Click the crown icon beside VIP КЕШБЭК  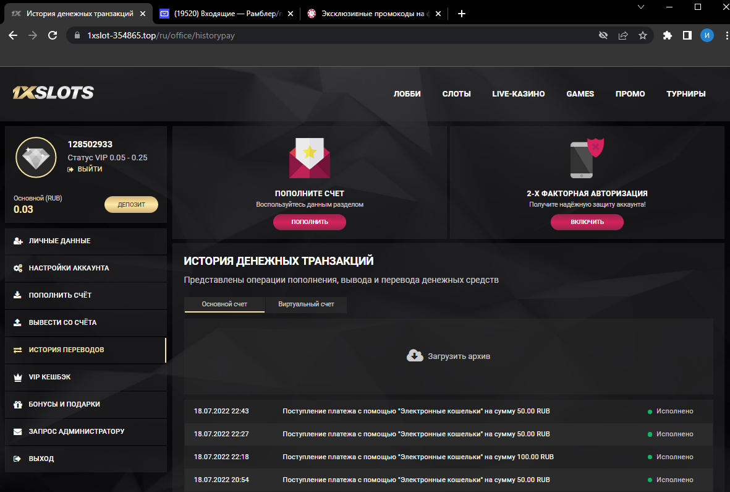(x=18, y=377)
